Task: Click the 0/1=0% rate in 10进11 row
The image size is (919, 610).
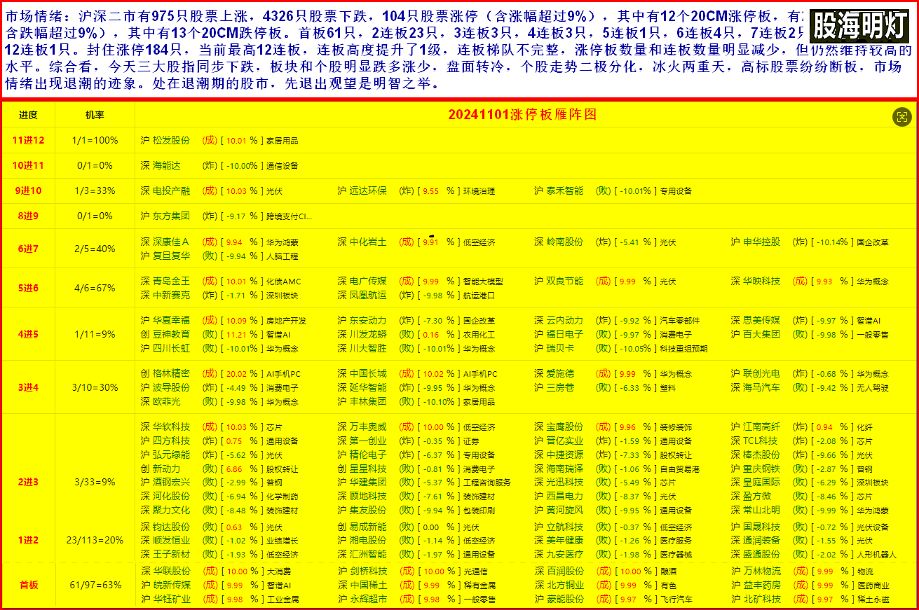Action: tap(95, 165)
